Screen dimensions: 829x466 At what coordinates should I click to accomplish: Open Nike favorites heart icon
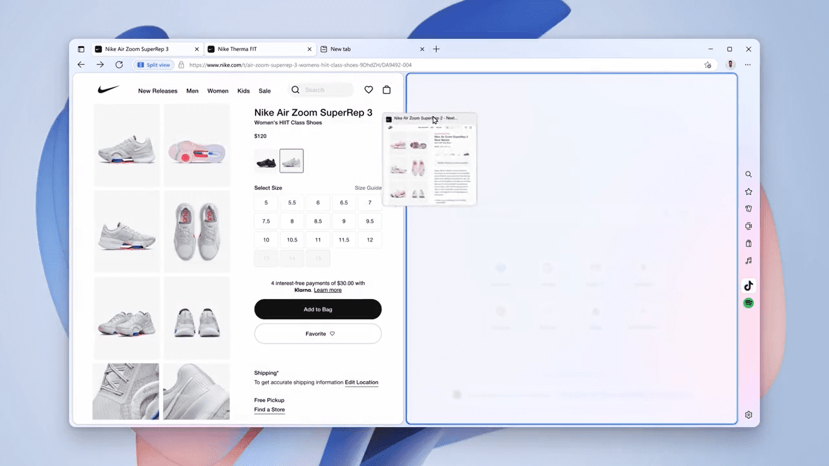(x=368, y=90)
